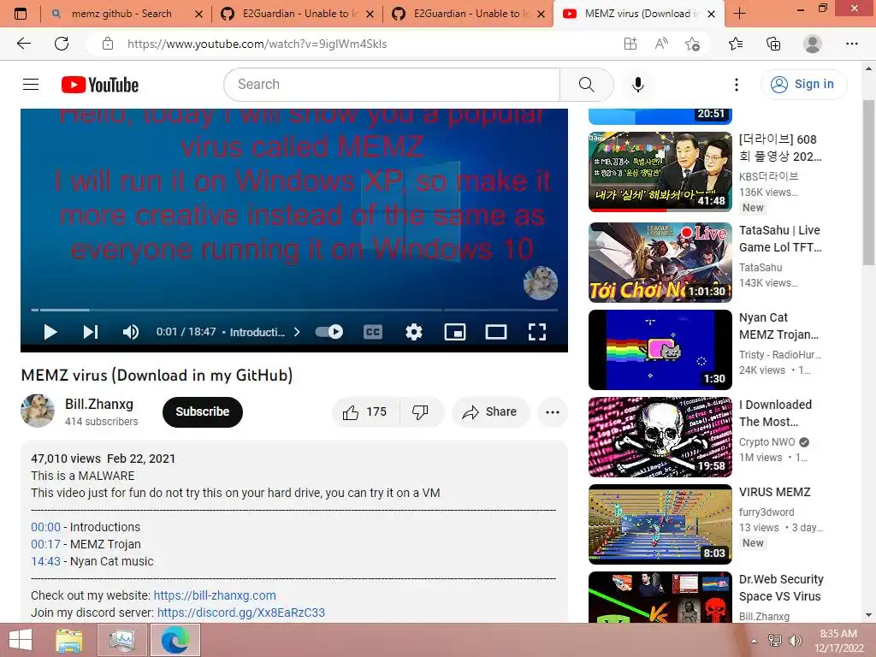Open the apps available icon in address bar
Image resolution: width=876 pixels, height=657 pixels.
630,44
